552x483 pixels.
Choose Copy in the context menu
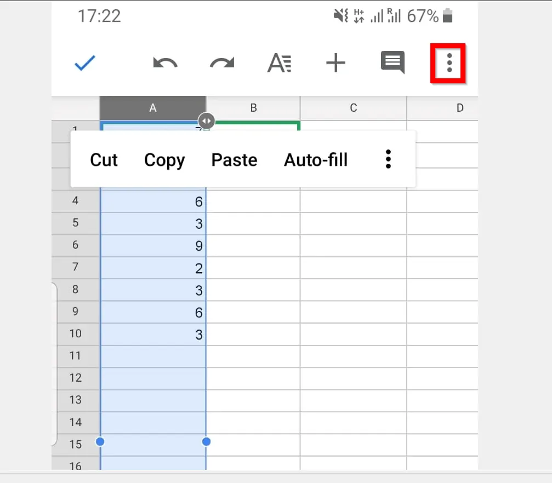tap(164, 160)
